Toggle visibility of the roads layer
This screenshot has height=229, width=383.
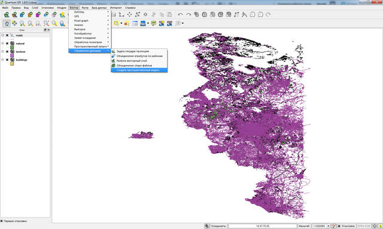pyautogui.click(x=7, y=35)
